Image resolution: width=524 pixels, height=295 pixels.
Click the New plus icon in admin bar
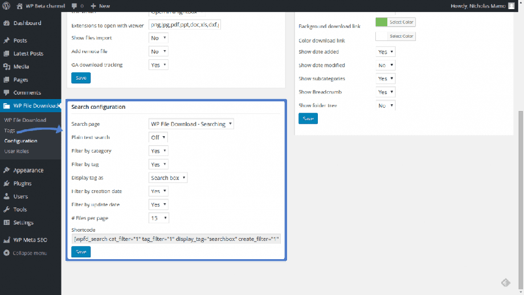(x=93, y=6)
